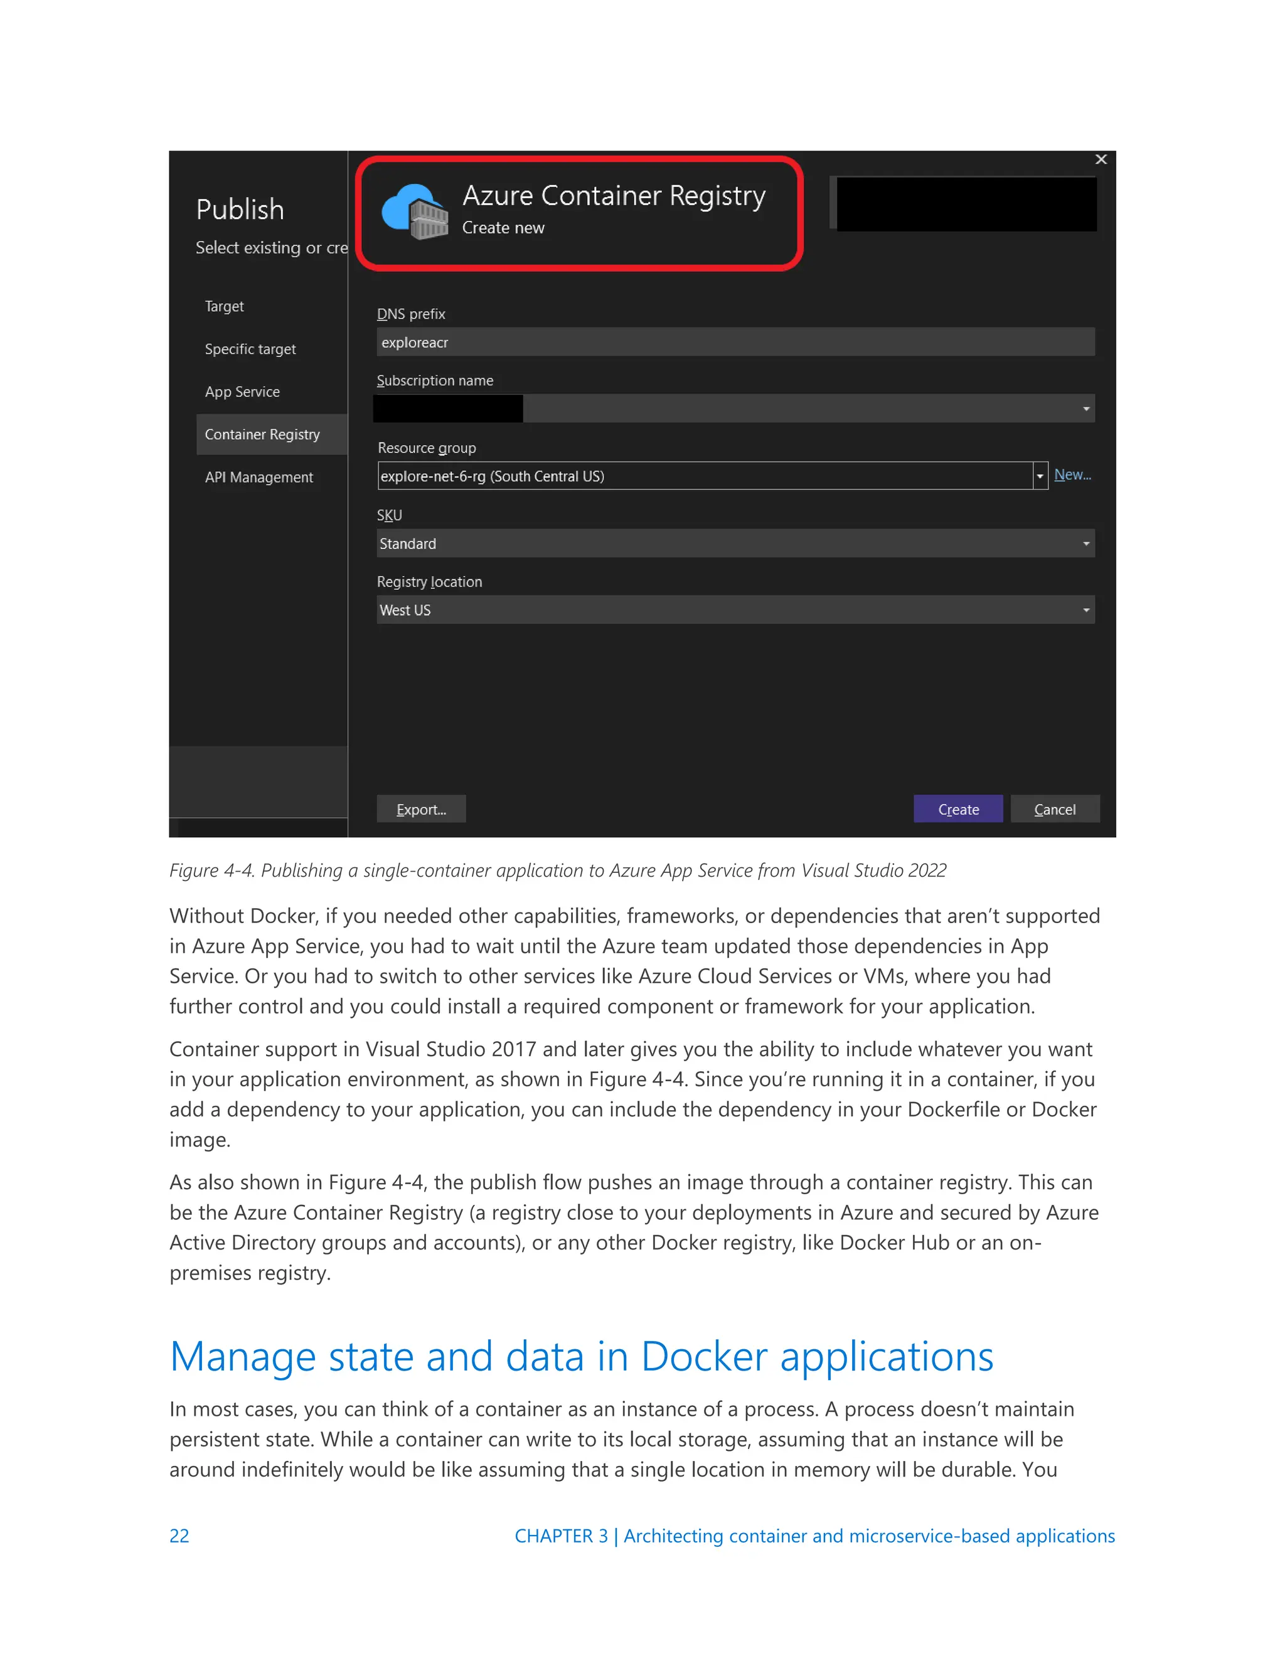Image resolution: width=1285 pixels, height=1663 pixels.
Task: Click the DNS prefix label
Action: pyautogui.click(x=411, y=314)
